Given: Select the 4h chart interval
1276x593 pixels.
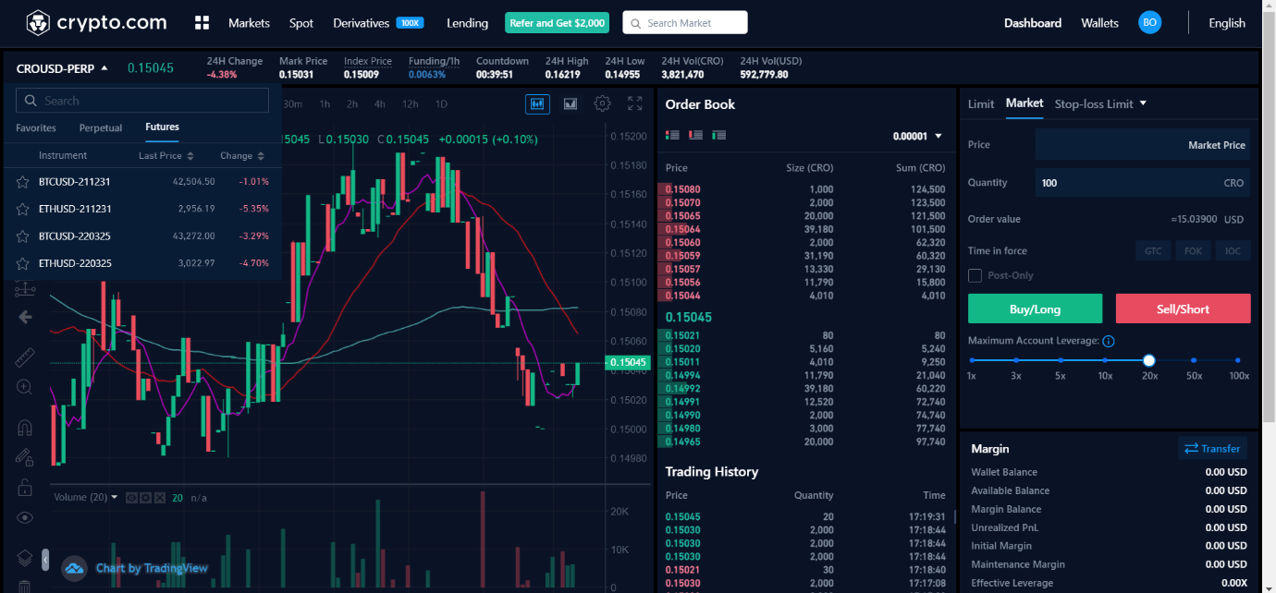Looking at the screenshot, I should pyautogui.click(x=380, y=103).
